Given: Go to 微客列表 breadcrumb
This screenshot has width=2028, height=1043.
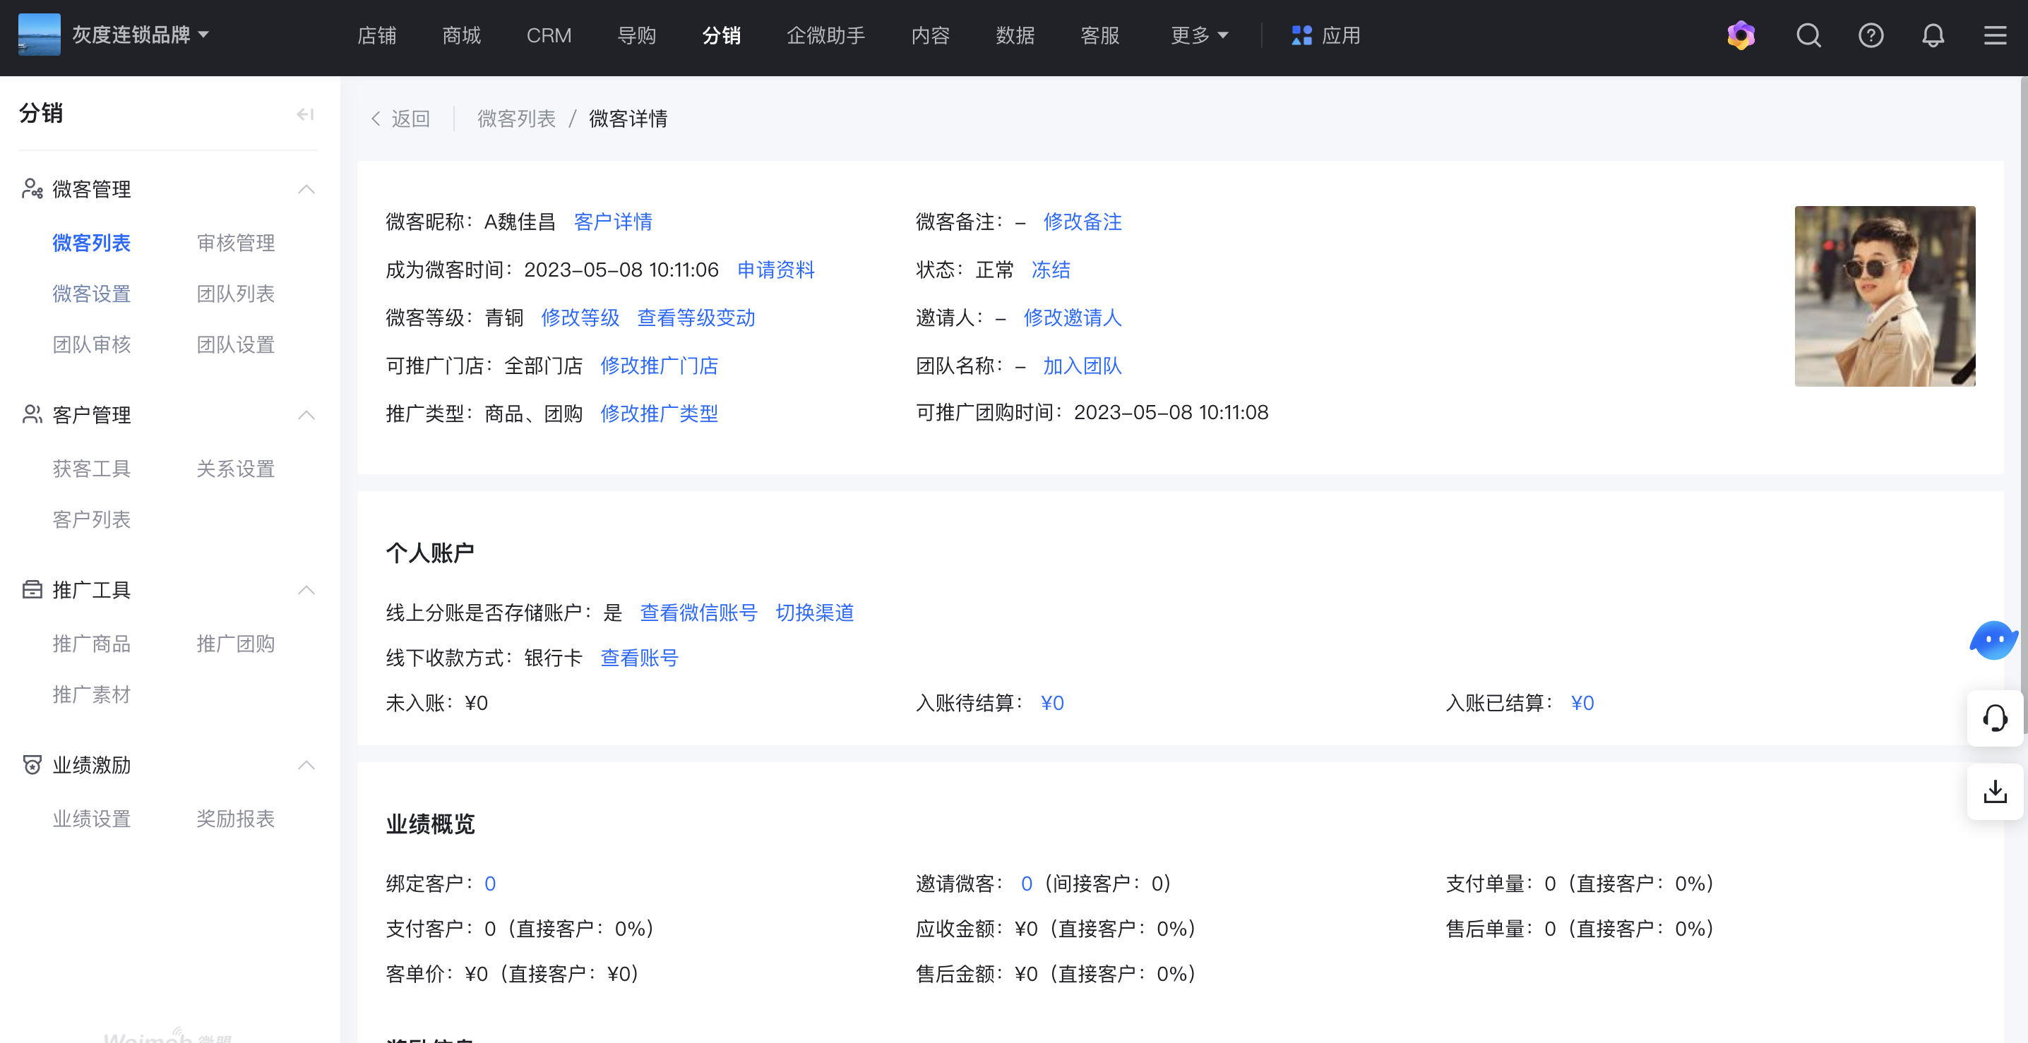Looking at the screenshot, I should click(x=516, y=119).
